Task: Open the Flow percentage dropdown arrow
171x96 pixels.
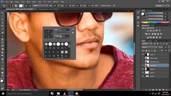Action: (93, 6)
